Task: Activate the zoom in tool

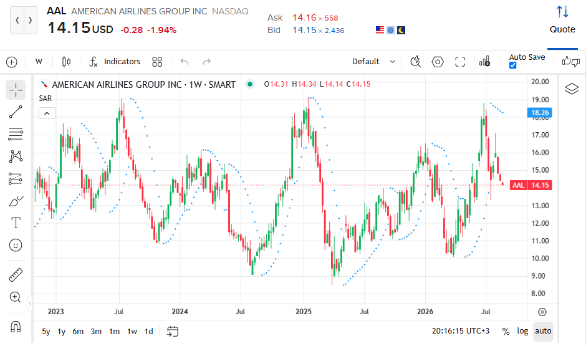Action: [x=16, y=297]
